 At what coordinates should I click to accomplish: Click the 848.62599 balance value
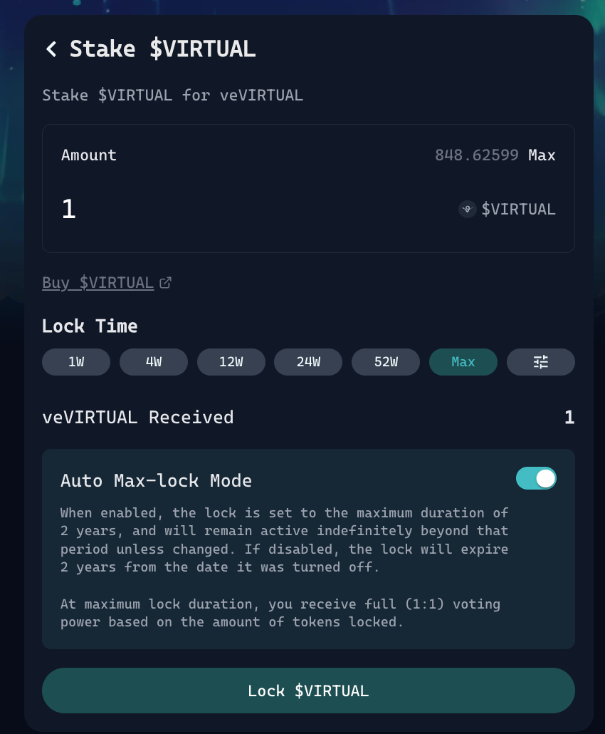[x=477, y=155]
